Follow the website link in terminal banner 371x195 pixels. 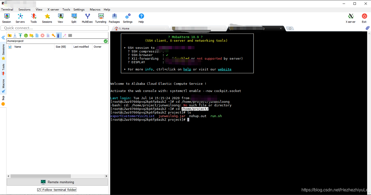[x=225, y=69]
